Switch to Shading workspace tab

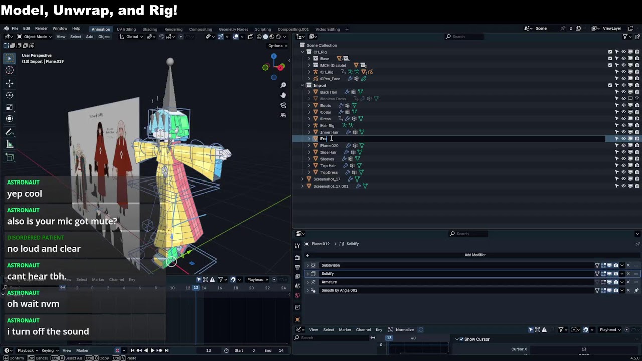click(x=150, y=29)
